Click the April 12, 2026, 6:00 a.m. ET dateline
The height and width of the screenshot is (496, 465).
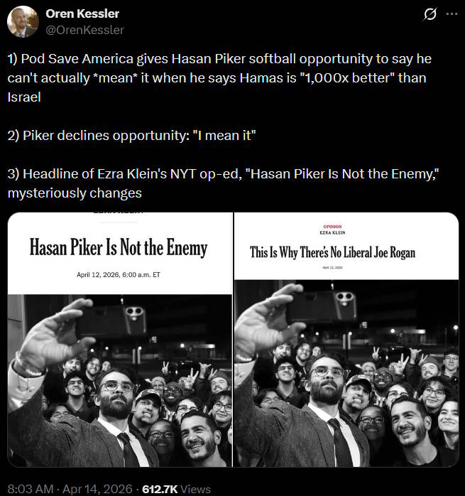click(119, 274)
